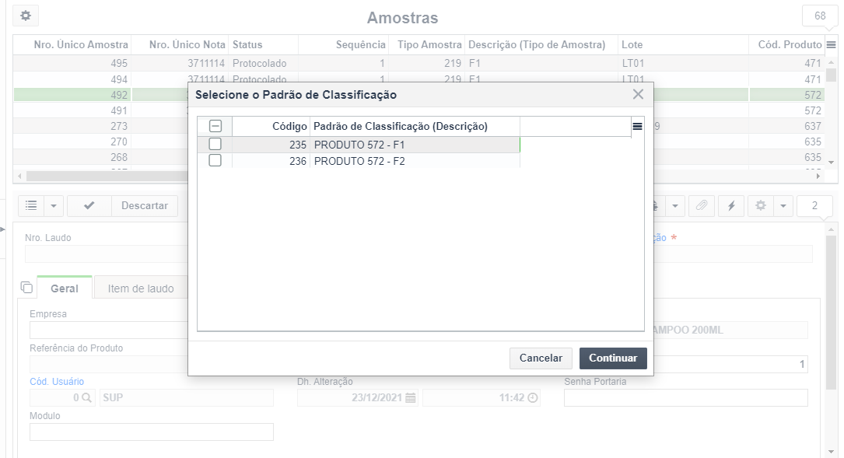Click the lightning bolt actions icon
844x458 pixels.
731,205
